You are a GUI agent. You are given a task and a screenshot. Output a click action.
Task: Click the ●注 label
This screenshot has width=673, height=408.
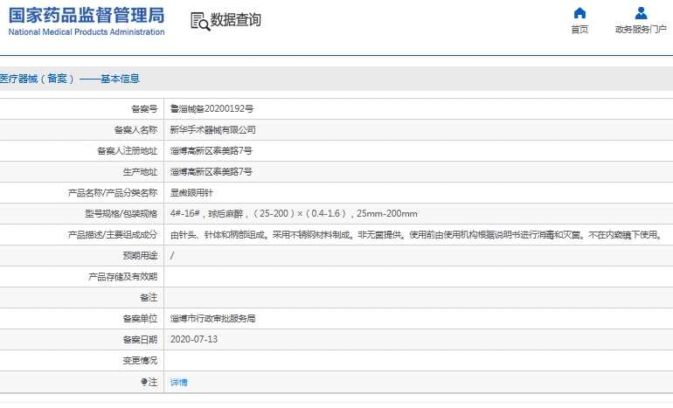(149, 382)
